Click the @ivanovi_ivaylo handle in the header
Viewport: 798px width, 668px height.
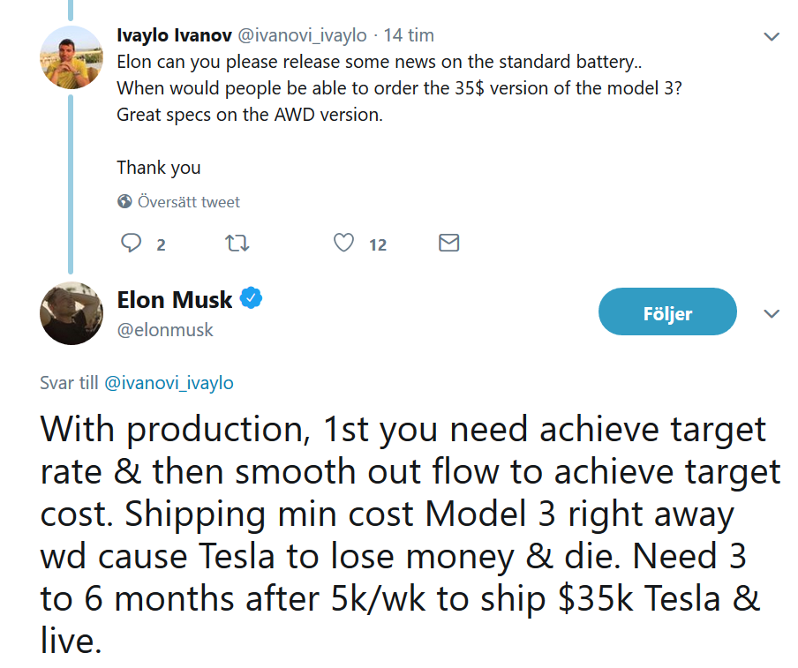pyautogui.click(x=302, y=35)
